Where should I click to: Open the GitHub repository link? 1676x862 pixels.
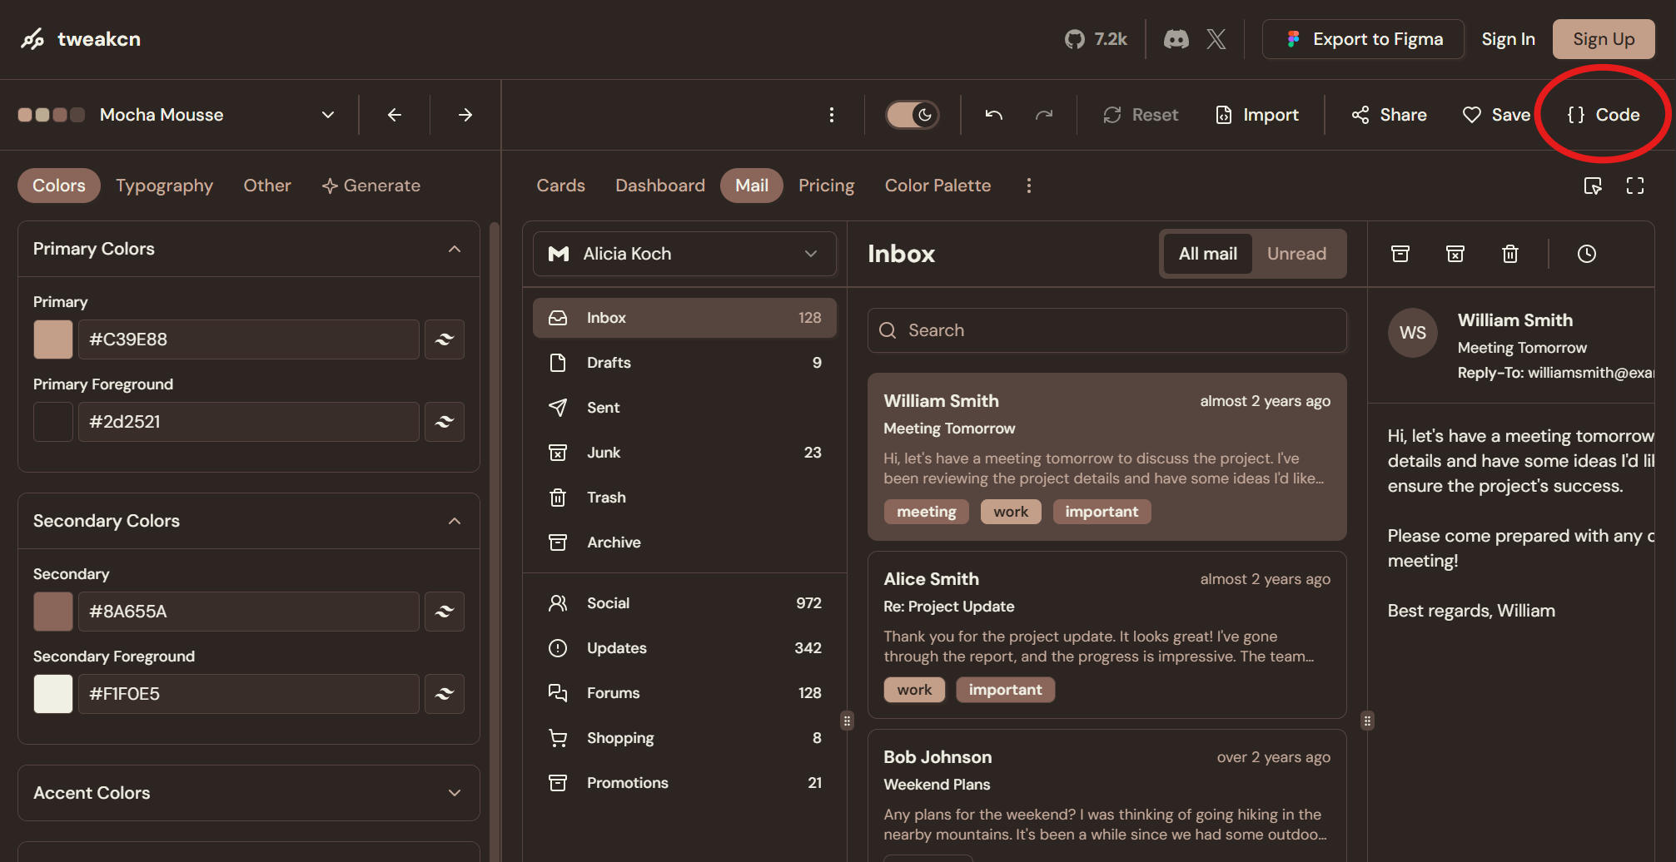point(1096,39)
